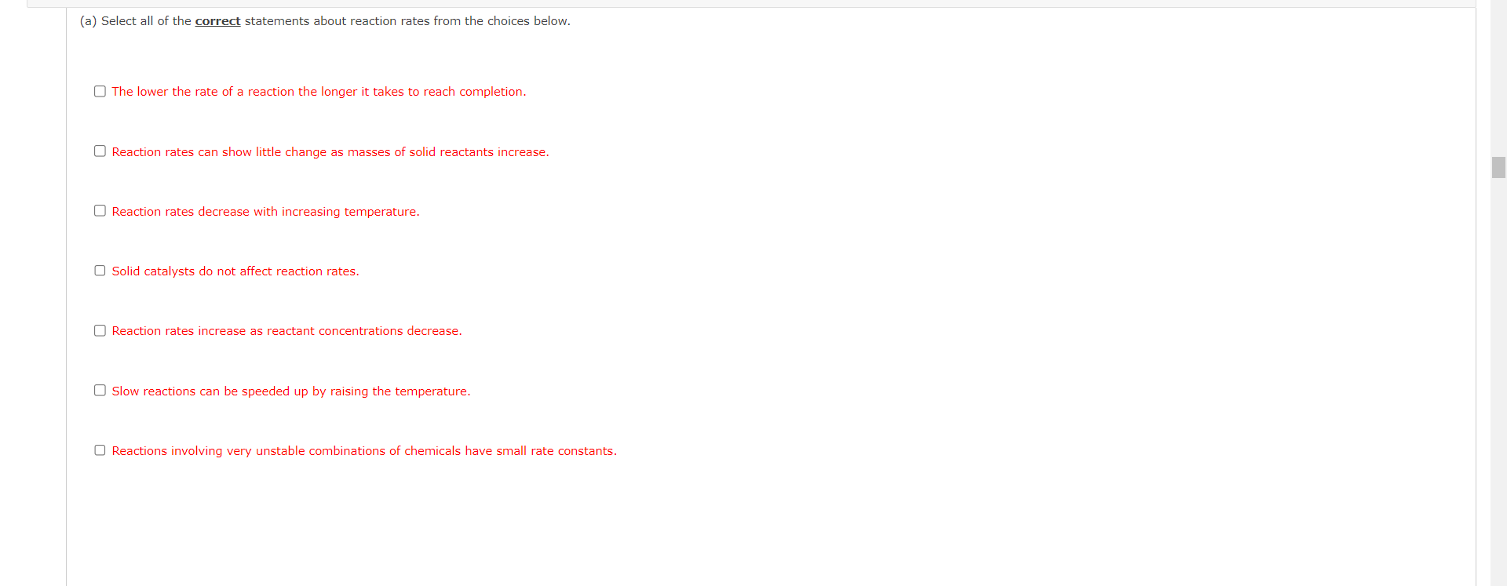Check 'The lower the rate of a reaction' option
The width and height of the screenshot is (1507, 586).
coord(100,91)
